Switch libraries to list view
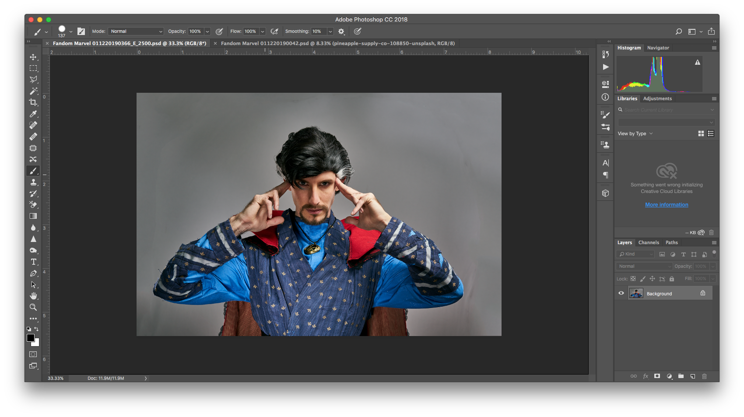 pyautogui.click(x=711, y=133)
